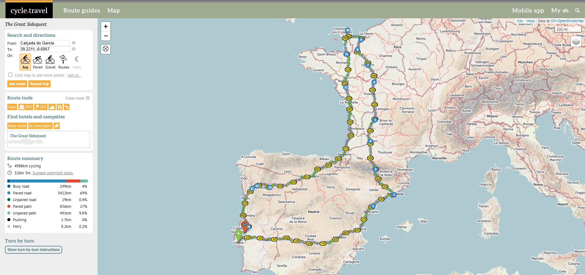Open the My bike account menu
This screenshot has width=585, height=275.
point(560,10)
